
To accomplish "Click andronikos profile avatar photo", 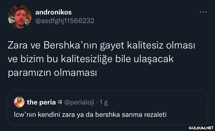I will click(x=20, y=17).
